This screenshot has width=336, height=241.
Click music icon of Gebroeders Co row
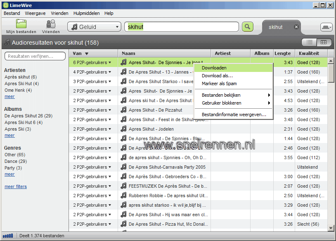pos(123,177)
